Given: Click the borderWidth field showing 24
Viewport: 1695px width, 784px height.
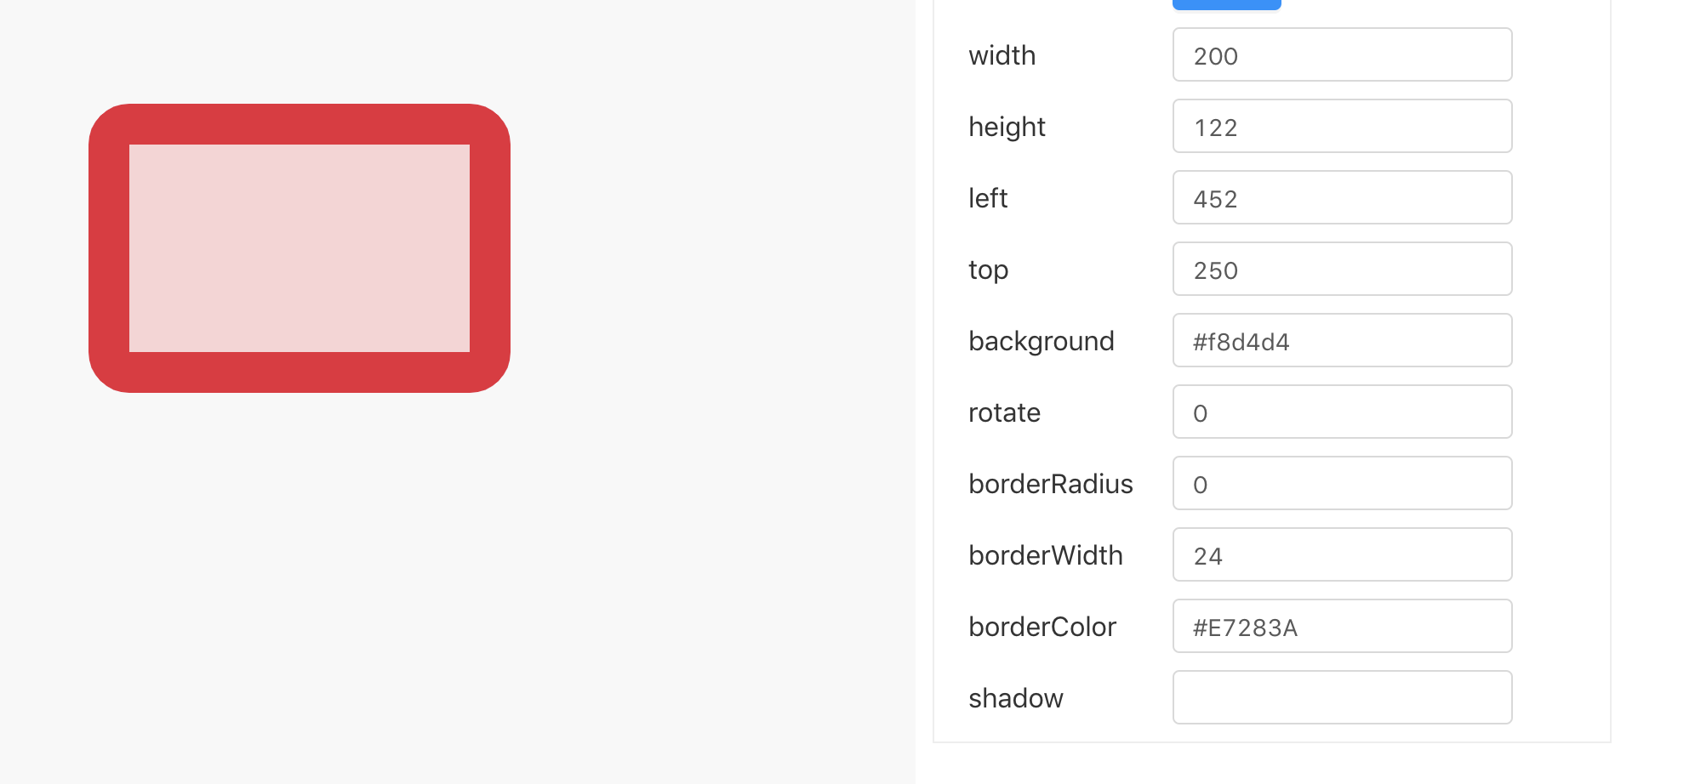Looking at the screenshot, I should coord(1342,555).
